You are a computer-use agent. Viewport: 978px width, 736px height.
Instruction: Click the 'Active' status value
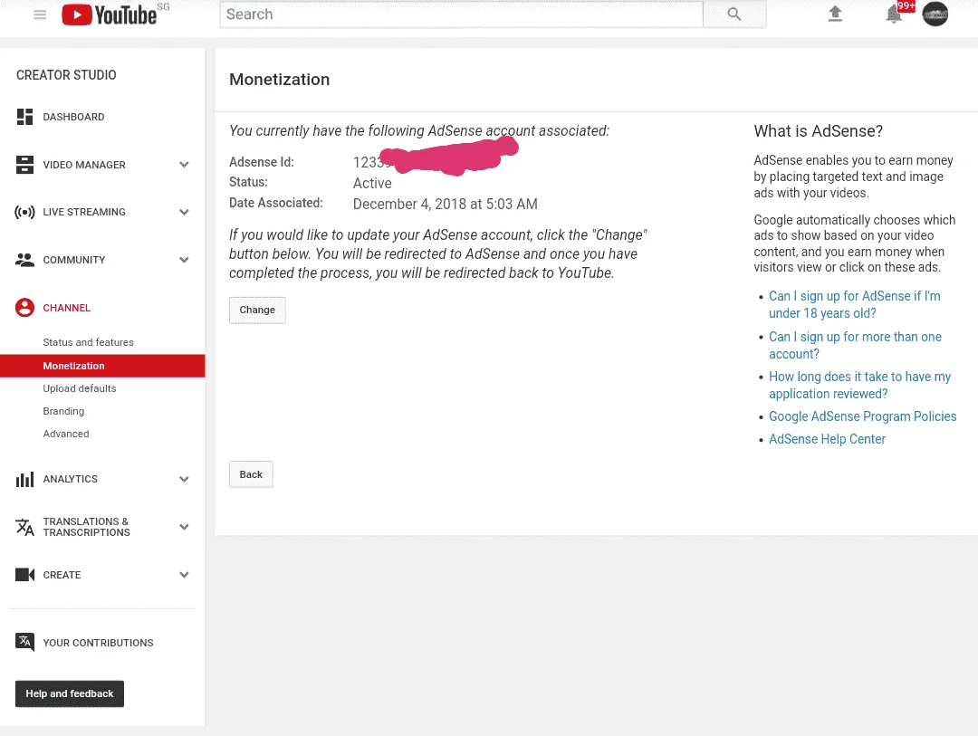[372, 184]
